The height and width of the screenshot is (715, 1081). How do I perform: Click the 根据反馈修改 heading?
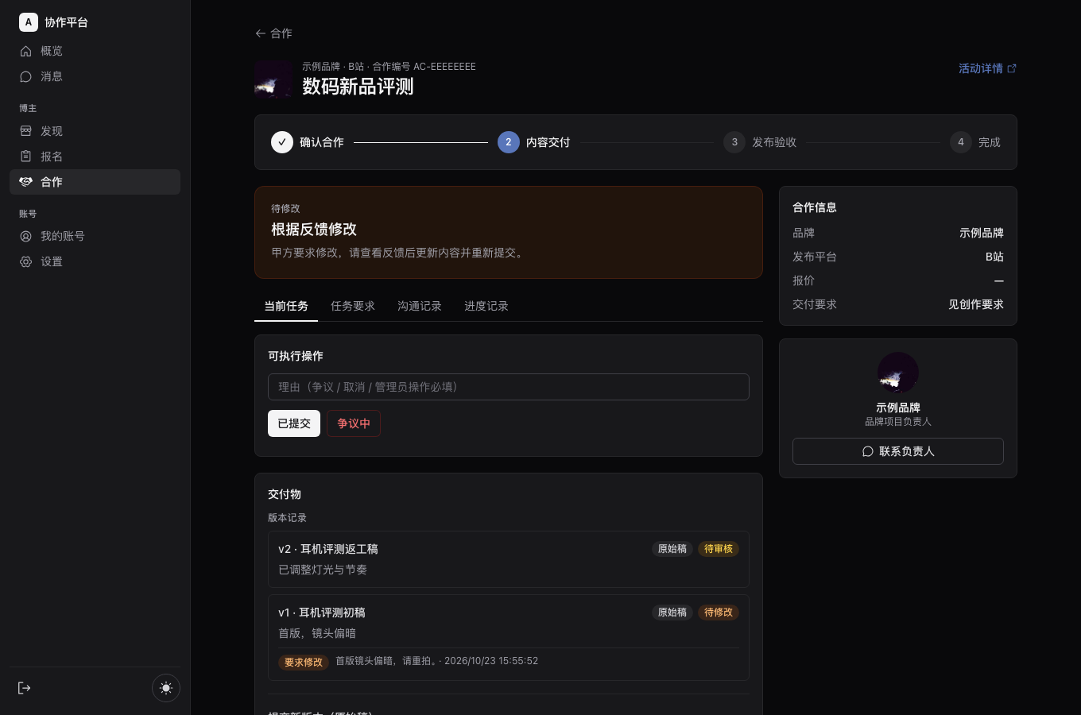(x=314, y=229)
